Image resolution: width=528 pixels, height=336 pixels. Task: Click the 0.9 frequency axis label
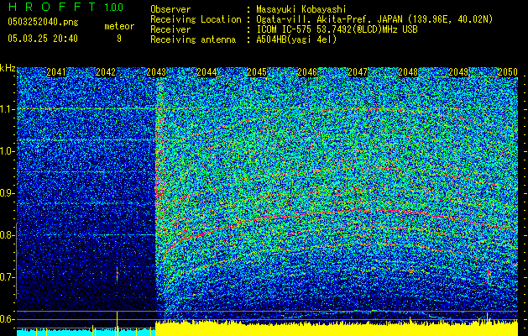click(7, 193)
